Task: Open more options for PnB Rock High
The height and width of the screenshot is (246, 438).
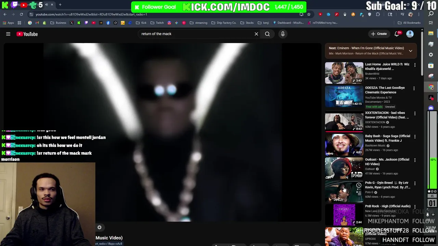Action: pos(415,207)
